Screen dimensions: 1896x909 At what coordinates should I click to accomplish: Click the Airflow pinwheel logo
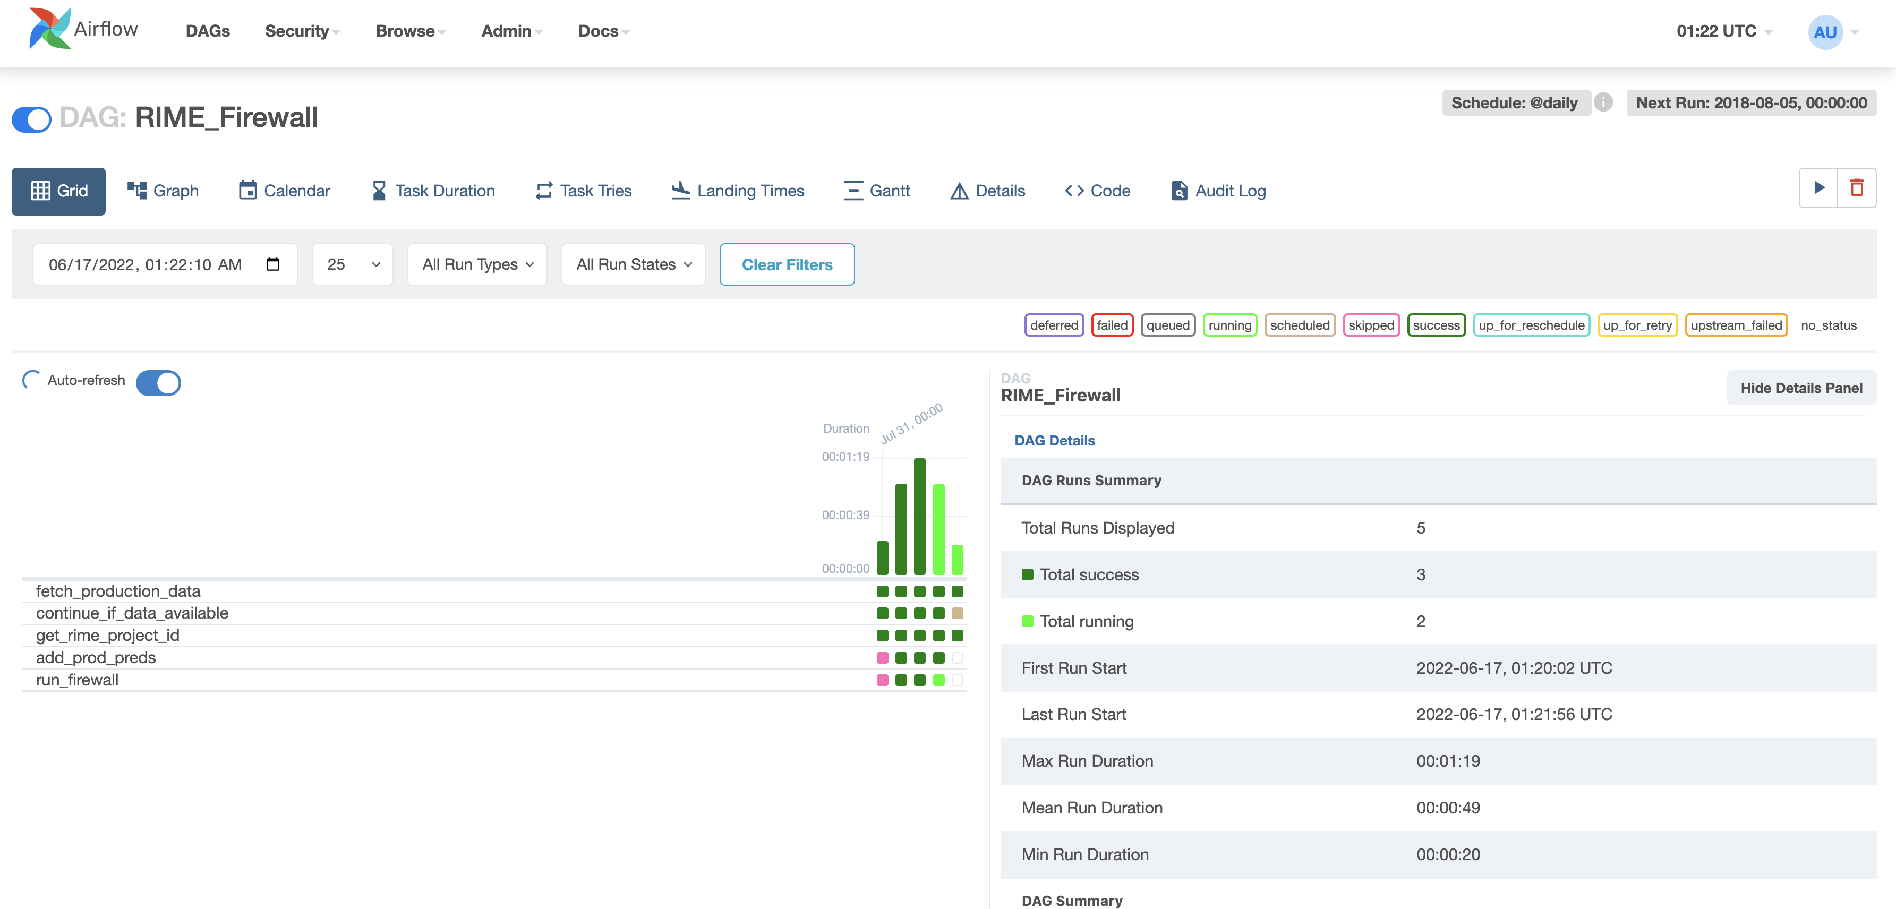pyautogui.click(x=49, y=29)
